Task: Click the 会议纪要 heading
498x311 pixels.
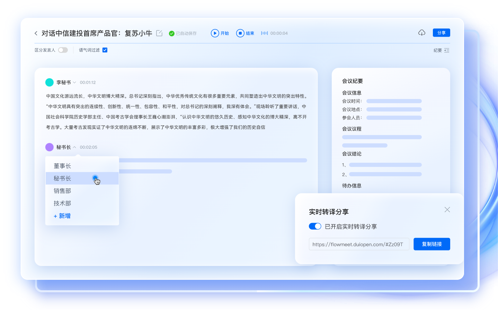Action: click(x=353, y=81)
